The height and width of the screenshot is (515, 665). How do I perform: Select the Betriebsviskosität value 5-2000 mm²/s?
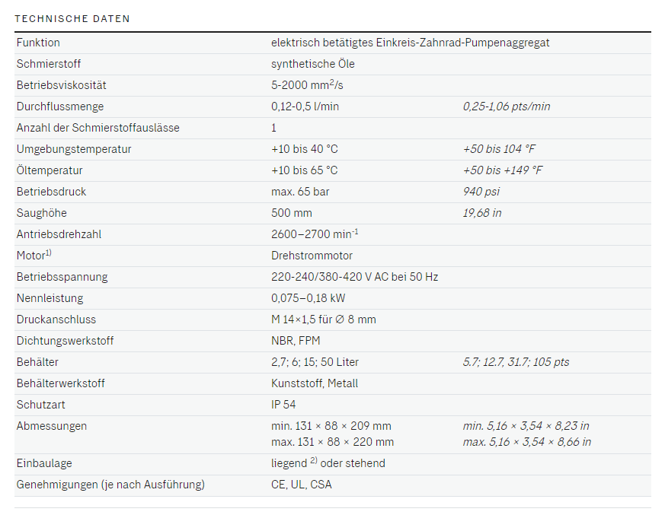(x=307, y=85)
